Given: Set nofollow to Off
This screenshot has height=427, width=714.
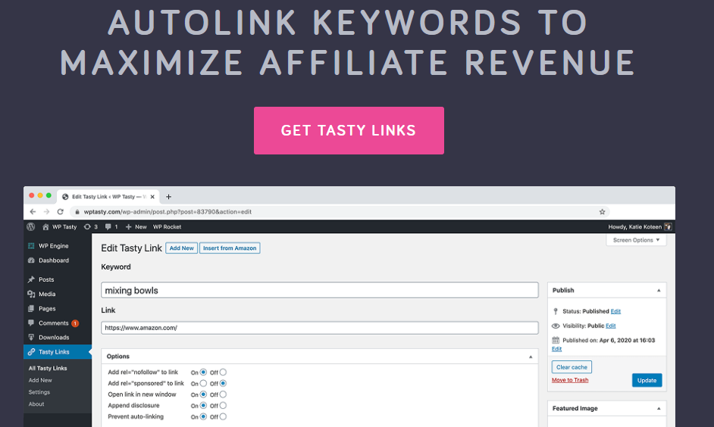Looking at the screenshot, I should point(223,372).
